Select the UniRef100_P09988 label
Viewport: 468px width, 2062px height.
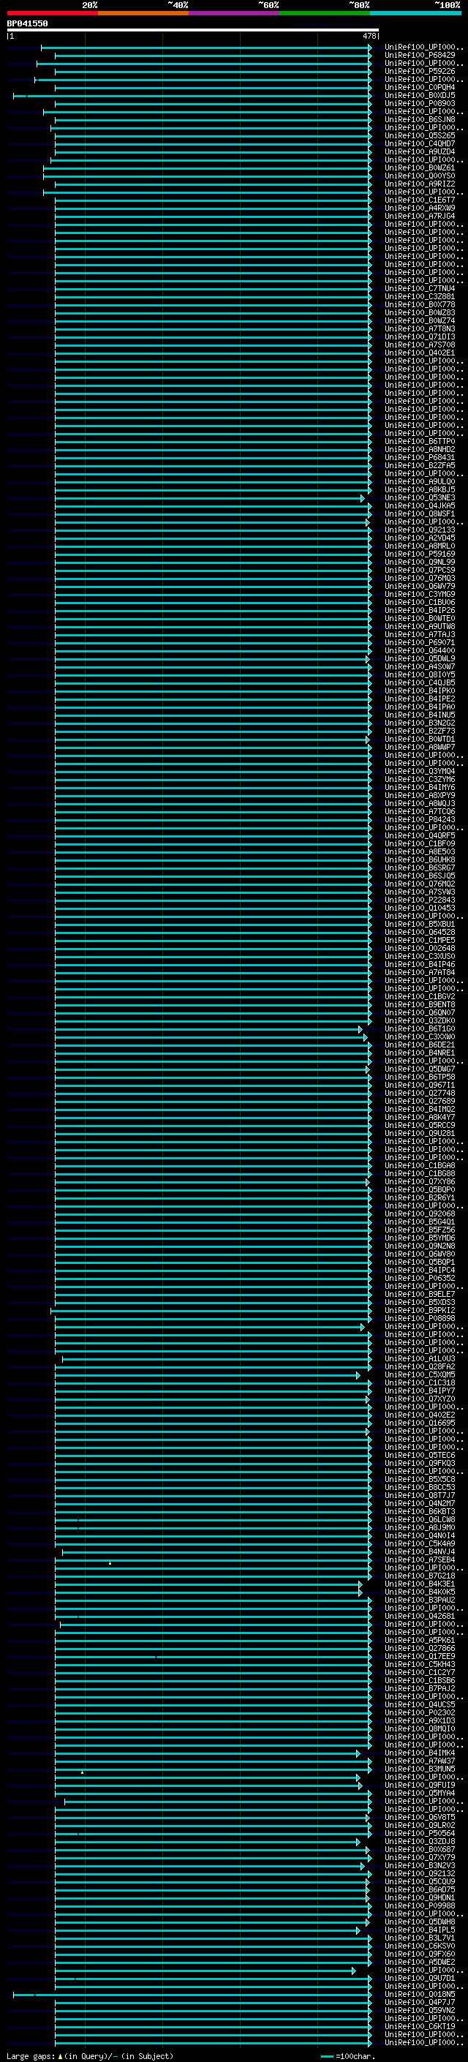[x=420, y=1905]
